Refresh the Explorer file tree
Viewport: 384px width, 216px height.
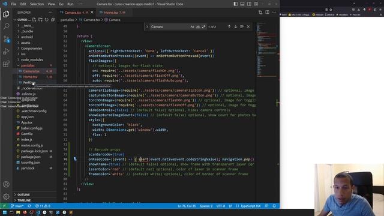[47, 20]
